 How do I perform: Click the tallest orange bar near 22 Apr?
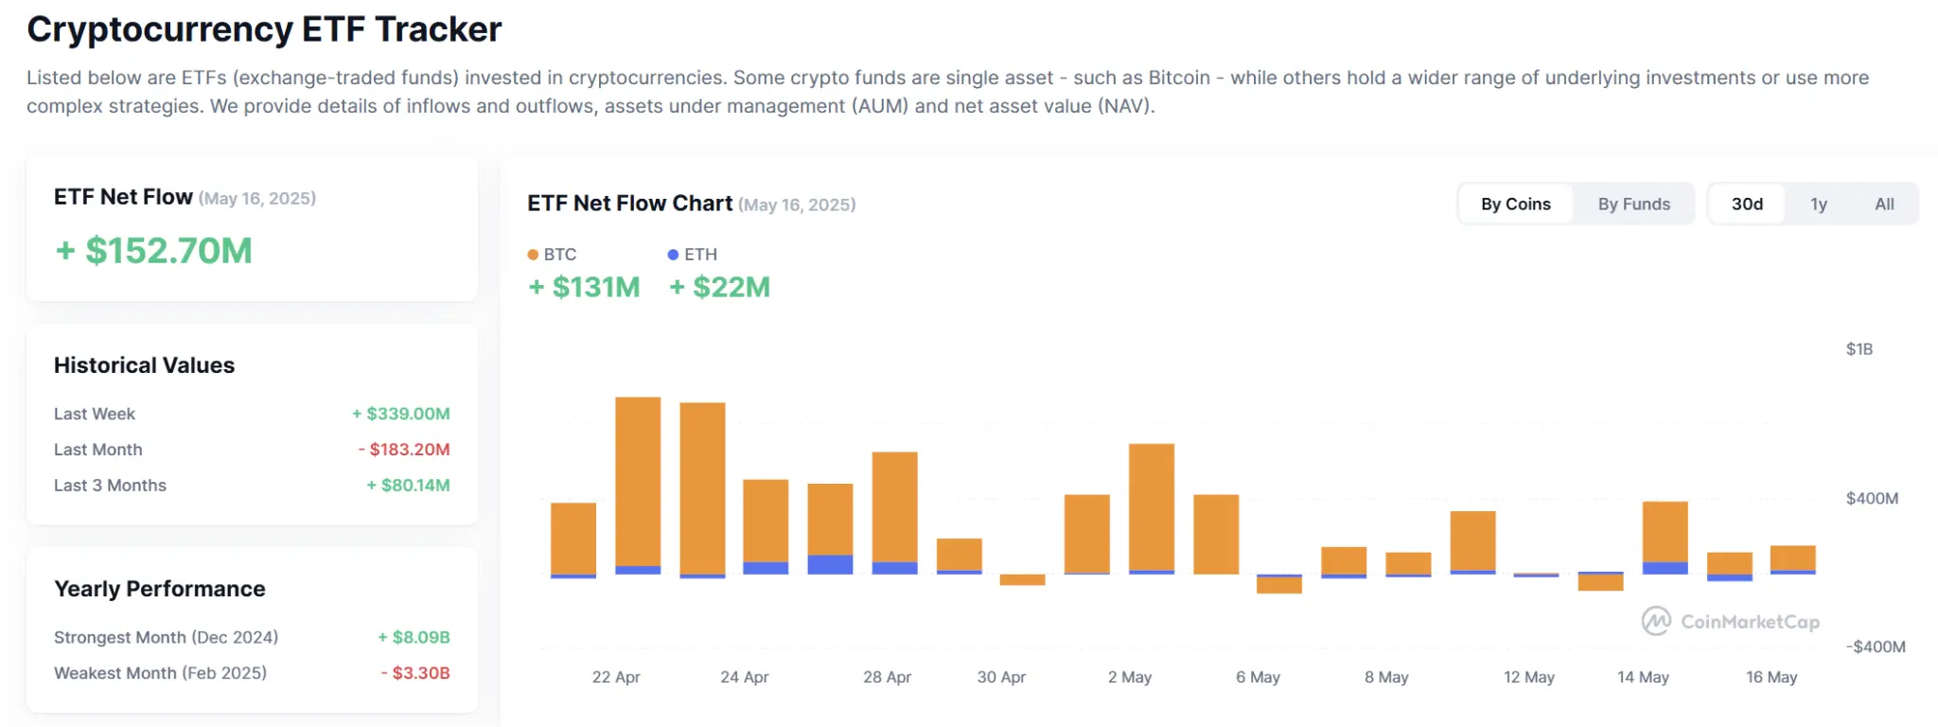click(638, 482)
